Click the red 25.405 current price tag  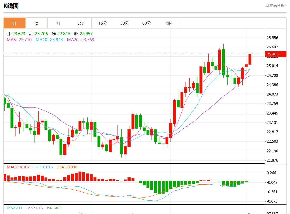(x=276, y=54)
